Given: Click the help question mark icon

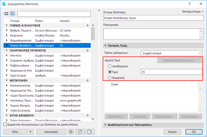Looking at the screenshot, I should click(x=190, y=4).
